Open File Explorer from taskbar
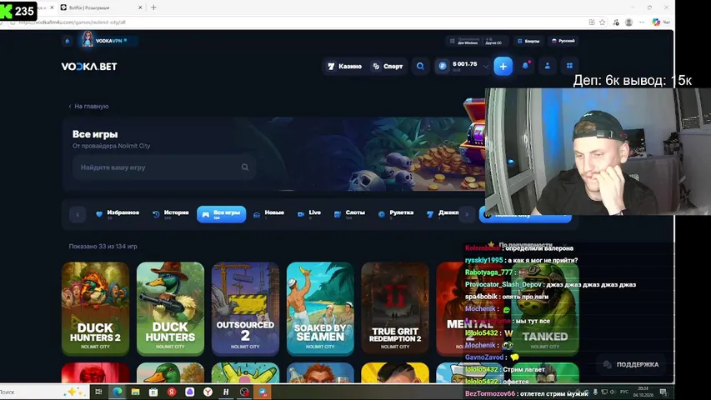The image size is (711, 400). (x=136, y=392)
